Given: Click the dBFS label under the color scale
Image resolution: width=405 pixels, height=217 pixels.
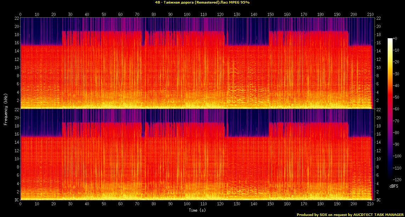Looking at the screenshot, I should [x=394, y=186].
